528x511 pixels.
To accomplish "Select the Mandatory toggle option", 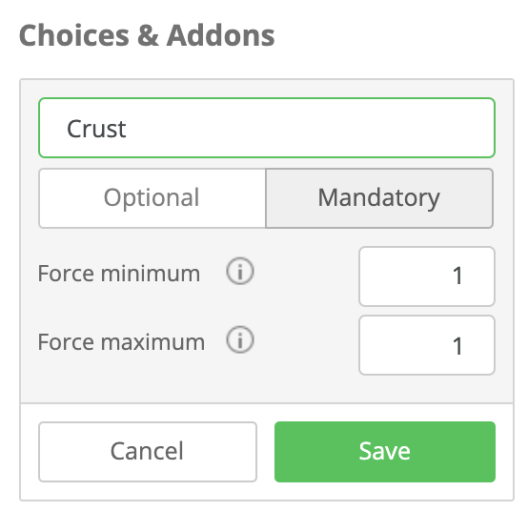I will coord(379,198).
